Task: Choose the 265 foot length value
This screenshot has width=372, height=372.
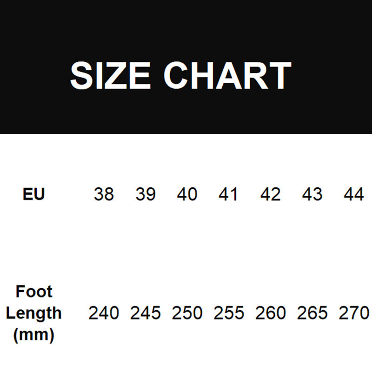Action: coord(312,313)
